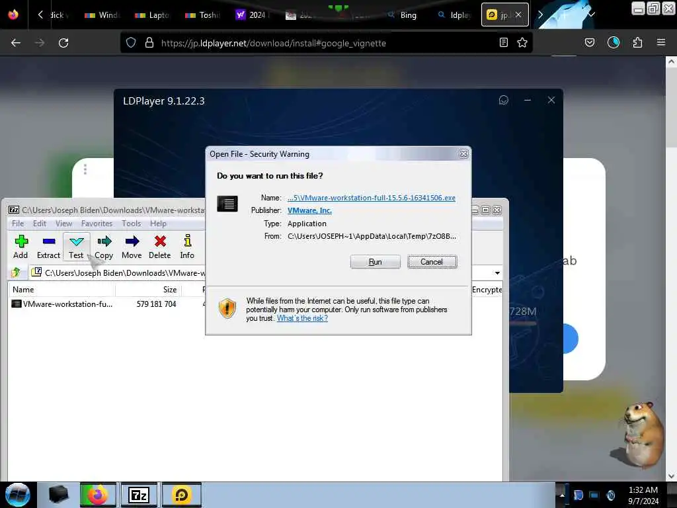Viewport: 677px width, 508px height.
Task: Click the Copy icon in 7-Zip toolbar
Action: pyautogui.click(x=104, y=247)
